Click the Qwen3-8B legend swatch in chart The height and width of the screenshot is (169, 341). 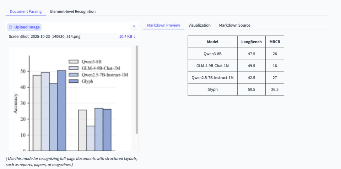[73, 61]
